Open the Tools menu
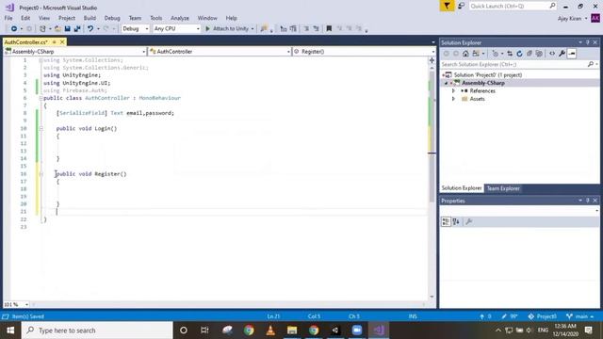 tap(155, 18)
